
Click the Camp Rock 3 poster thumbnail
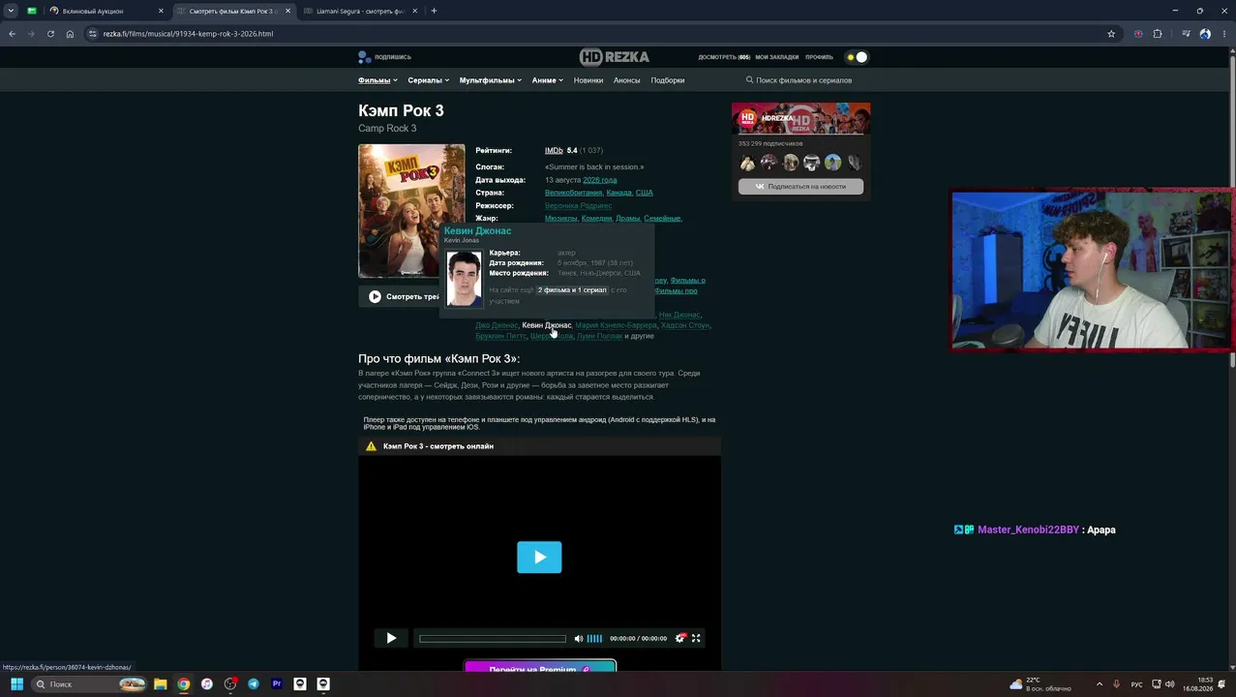click(411, 211)
